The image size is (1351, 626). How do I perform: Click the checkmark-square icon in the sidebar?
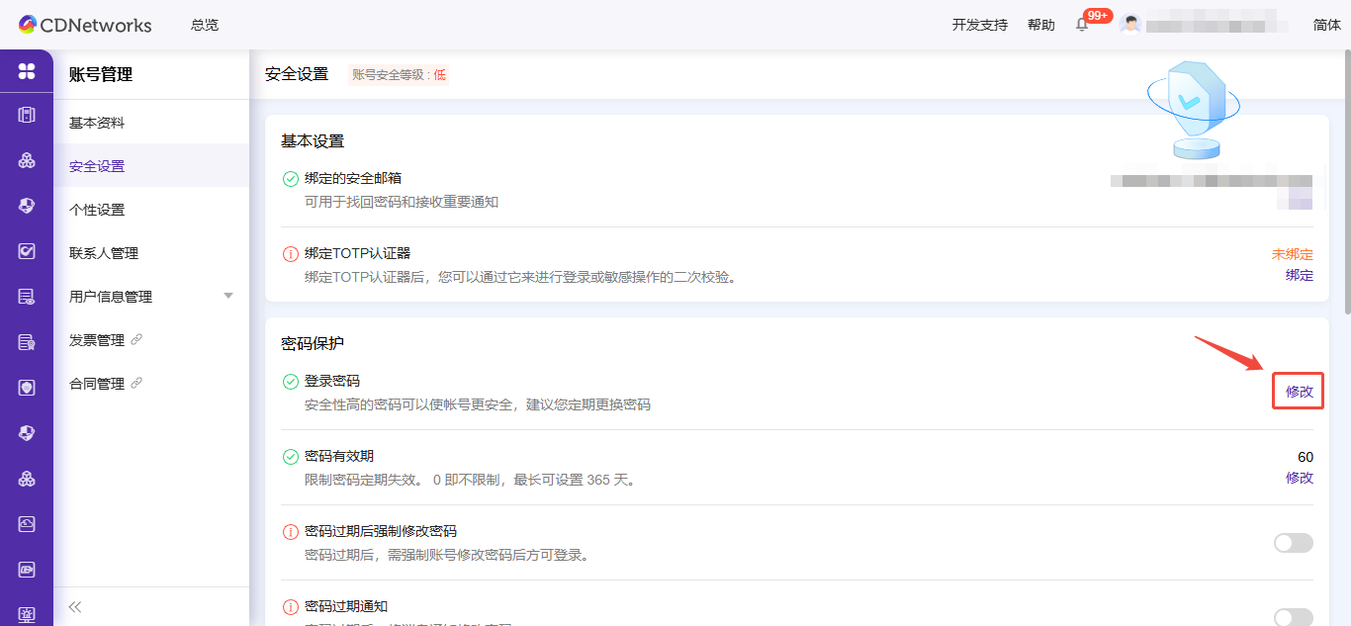click(27, 249)
